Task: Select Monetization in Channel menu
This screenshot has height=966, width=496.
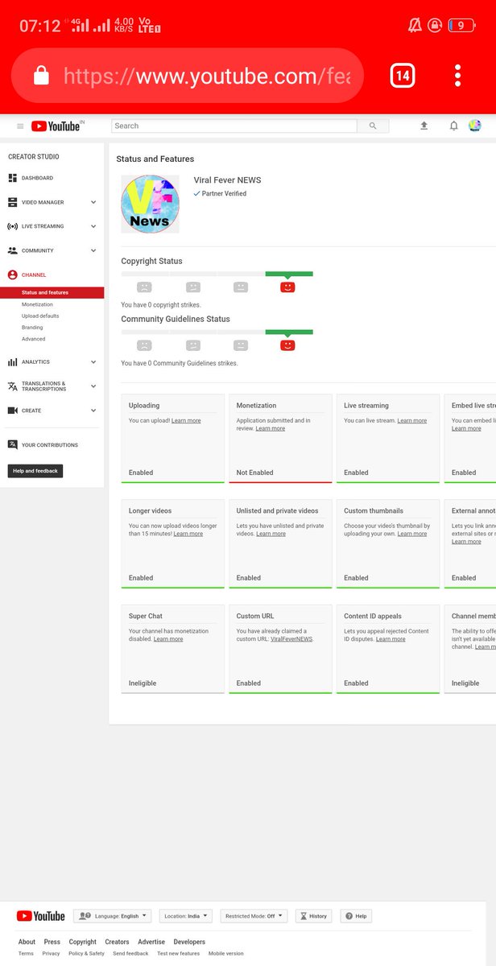Action: (37, 304)
